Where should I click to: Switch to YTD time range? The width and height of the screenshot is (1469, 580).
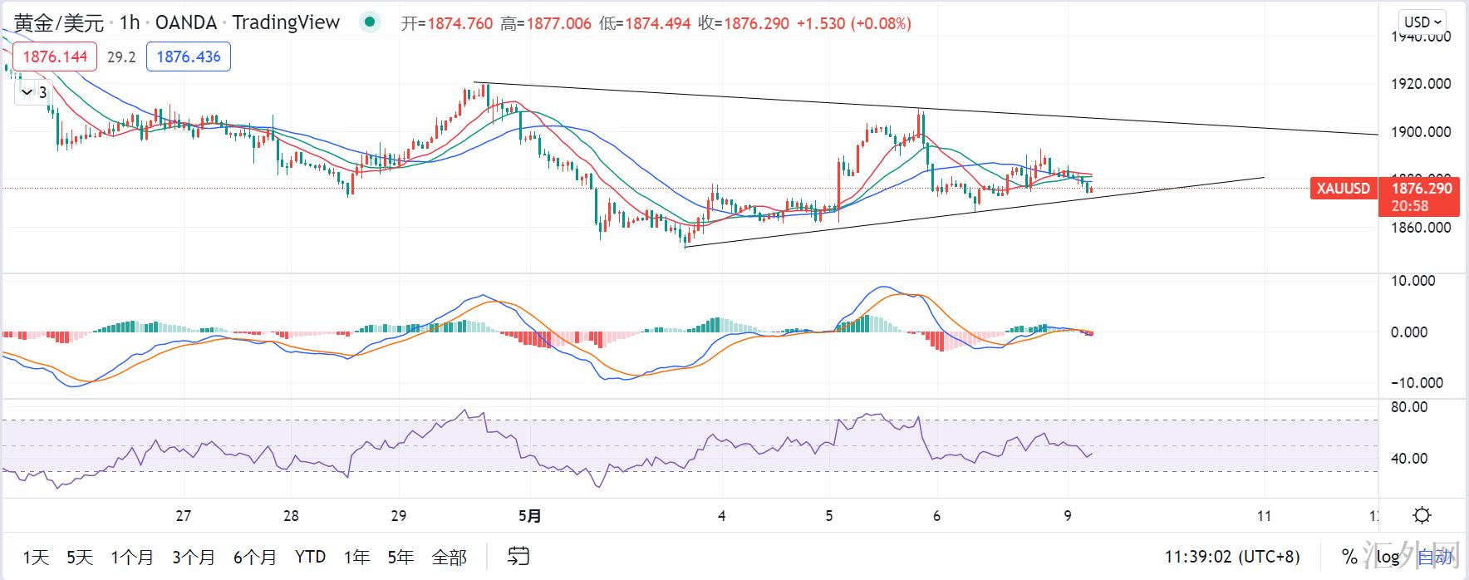[310, 557]
